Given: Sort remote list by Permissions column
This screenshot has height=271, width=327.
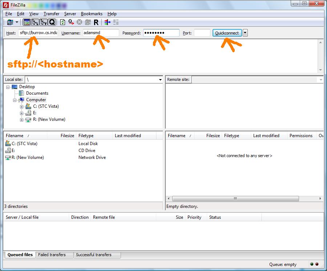Looking at the screenshot, I should (302, 136).
